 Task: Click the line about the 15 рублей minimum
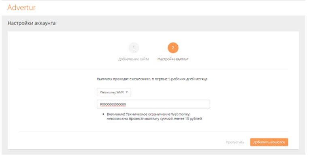pyautogui.click(x=154, y=119)
